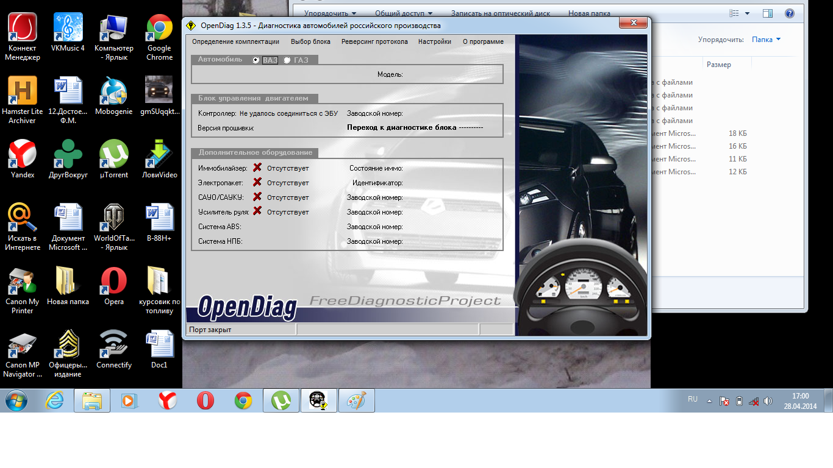Viewport: 833px width, 468px height.
Task: Launch Internet Explorer from taskbar
Action: point(55,400)
